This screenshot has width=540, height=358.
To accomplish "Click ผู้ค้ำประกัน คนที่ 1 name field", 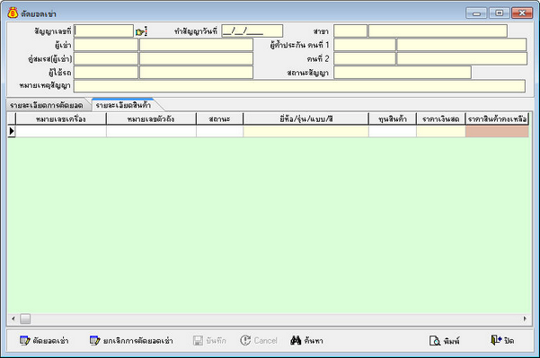I will 462,45.
